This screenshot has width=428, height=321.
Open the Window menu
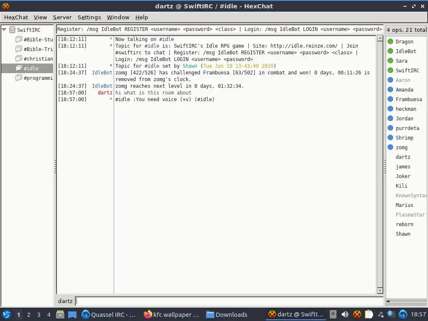click(118, 17)
